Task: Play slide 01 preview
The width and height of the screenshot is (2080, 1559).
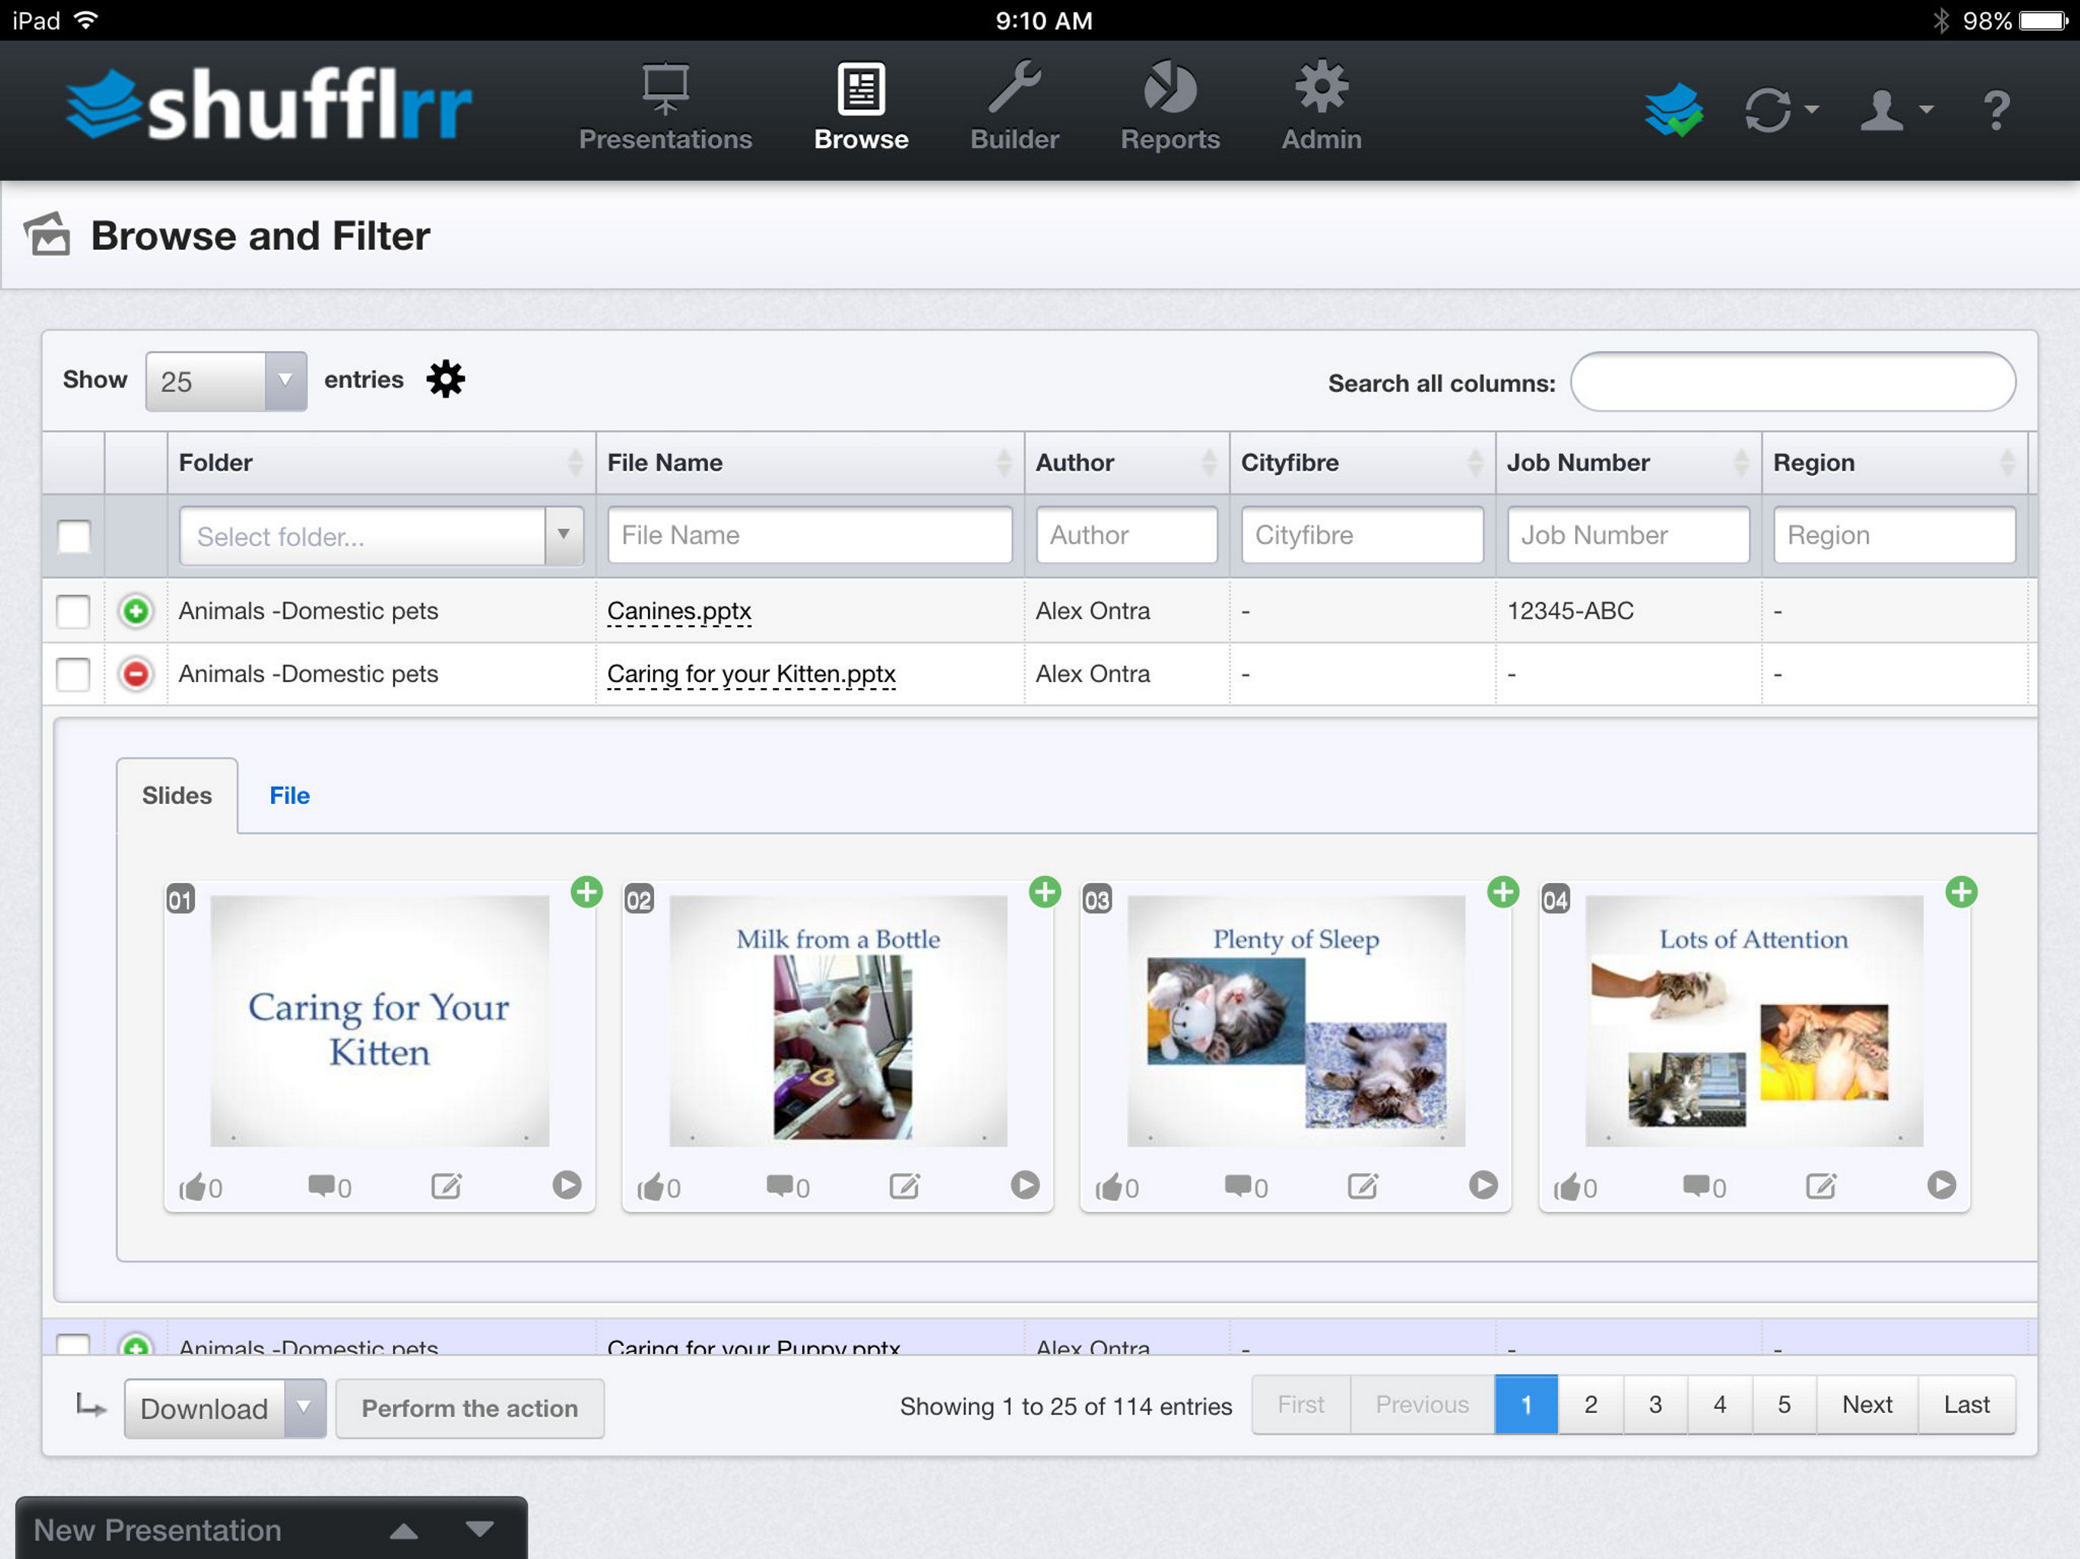Action: pyautogui.click(x=566, y=1184)
